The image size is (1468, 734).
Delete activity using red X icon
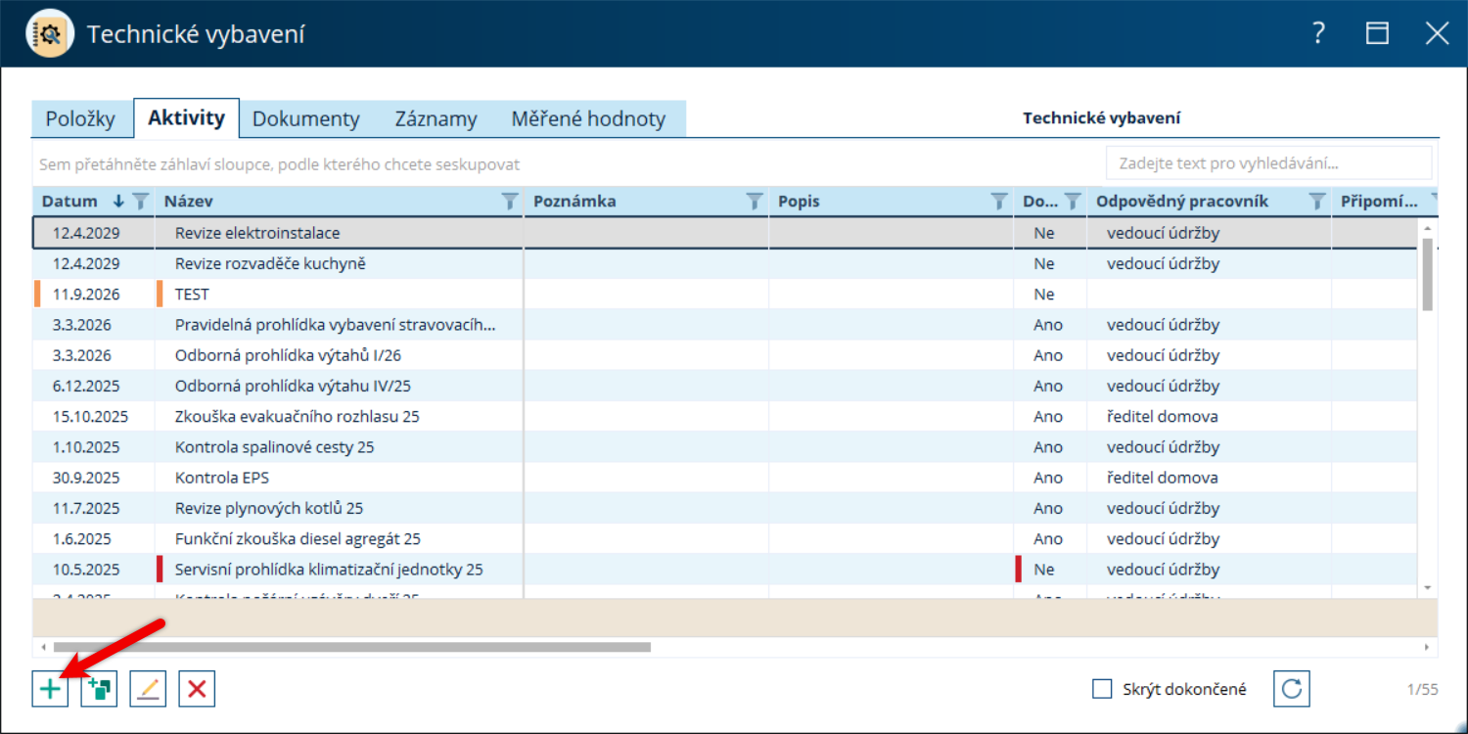[x=197, y=689]
